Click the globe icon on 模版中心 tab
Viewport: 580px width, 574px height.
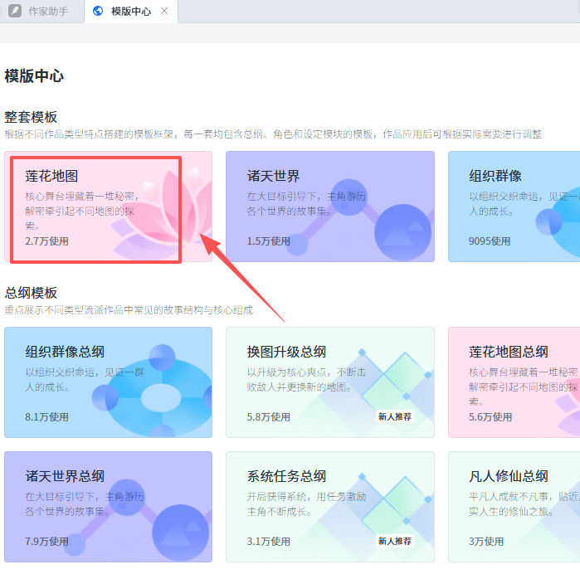point(99,12)
